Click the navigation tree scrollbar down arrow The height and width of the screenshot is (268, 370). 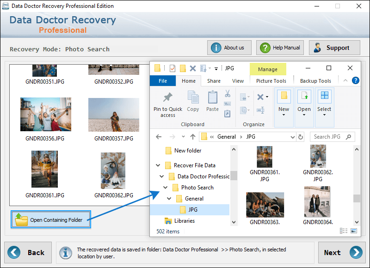point(234,222)
